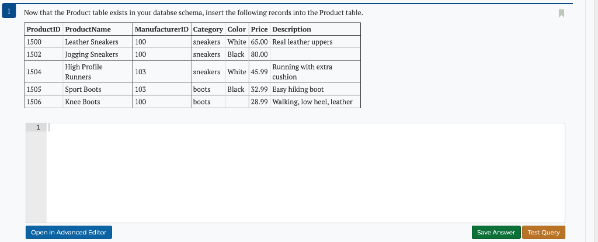Click the price 45.99 cell
Image resolution: width=598 pixels, height=242 pixels.
(x=259, y=72)
